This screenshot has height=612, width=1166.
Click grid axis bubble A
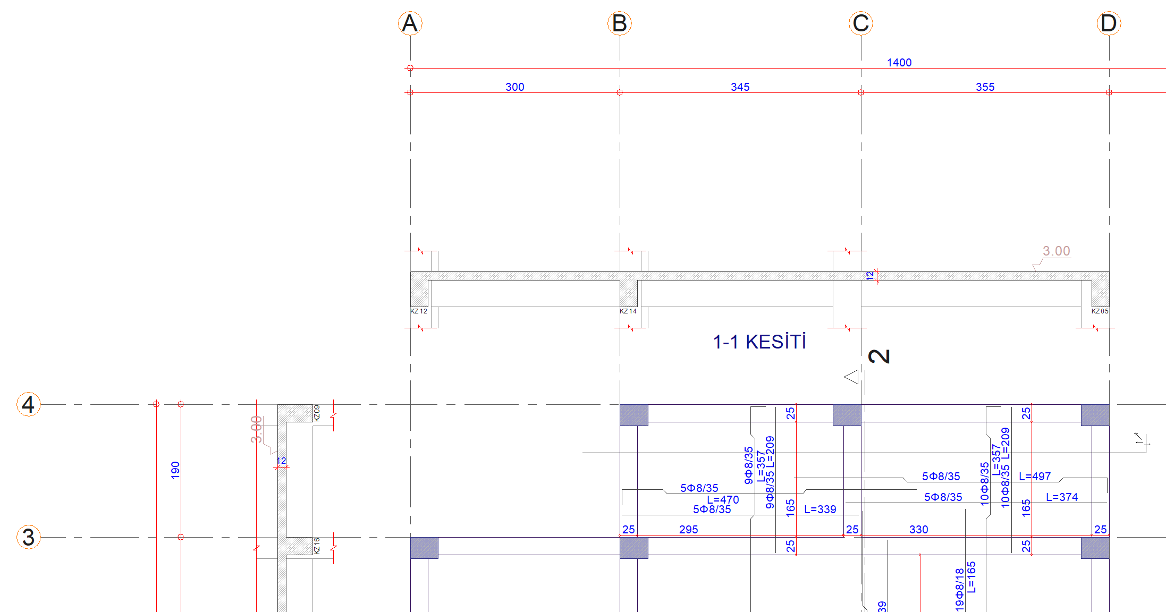pos(410,23)
